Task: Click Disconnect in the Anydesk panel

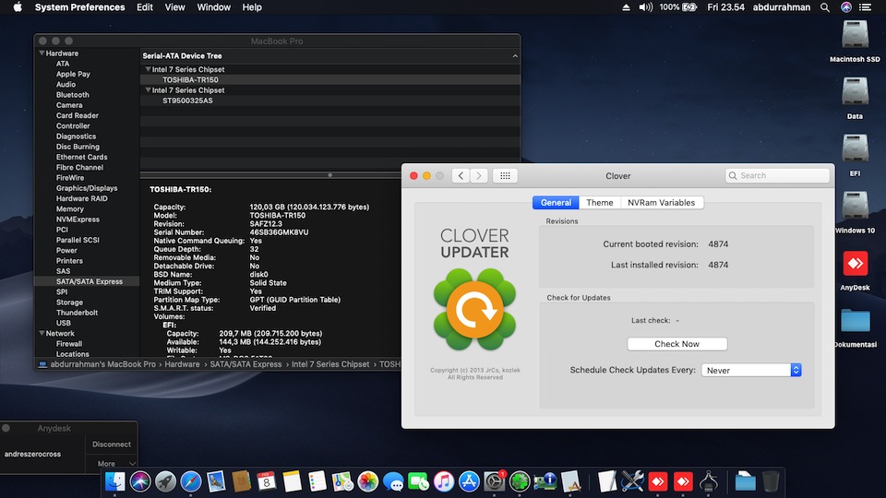Action: pos(112,445)
